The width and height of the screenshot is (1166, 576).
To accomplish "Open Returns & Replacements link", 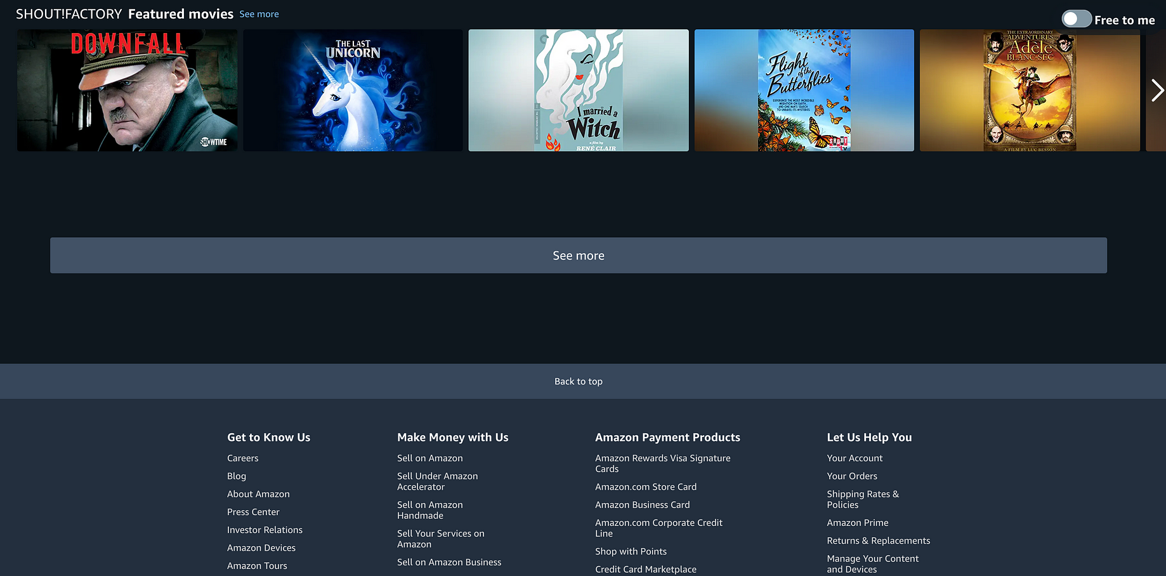I will click(x=879, y=540).
